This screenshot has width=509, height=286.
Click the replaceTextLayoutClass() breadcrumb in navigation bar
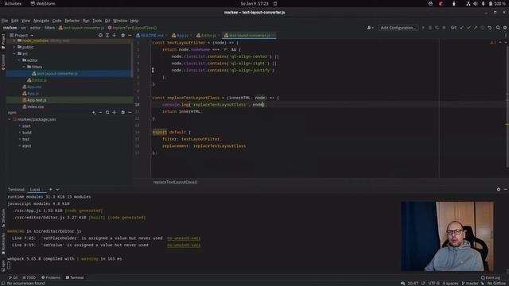click(x=133, y=28)
